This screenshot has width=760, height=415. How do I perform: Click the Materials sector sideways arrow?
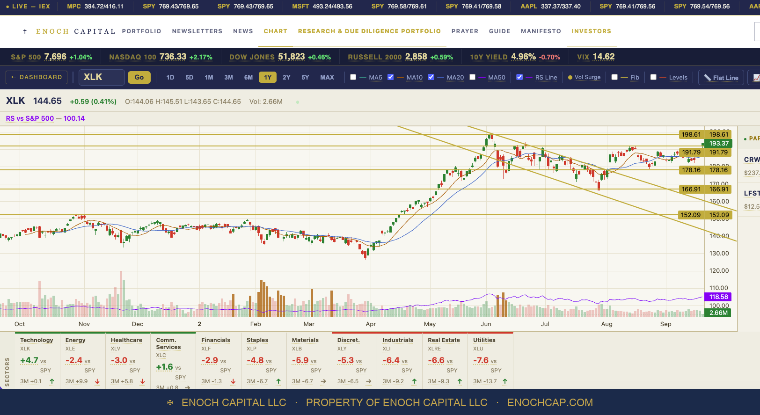323,381
